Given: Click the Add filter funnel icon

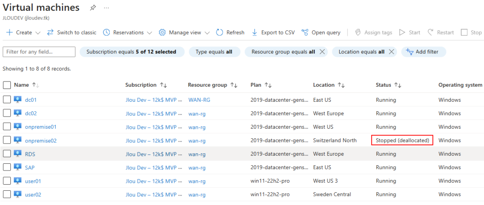Looking at the screenshot, I should pos(410,52).
